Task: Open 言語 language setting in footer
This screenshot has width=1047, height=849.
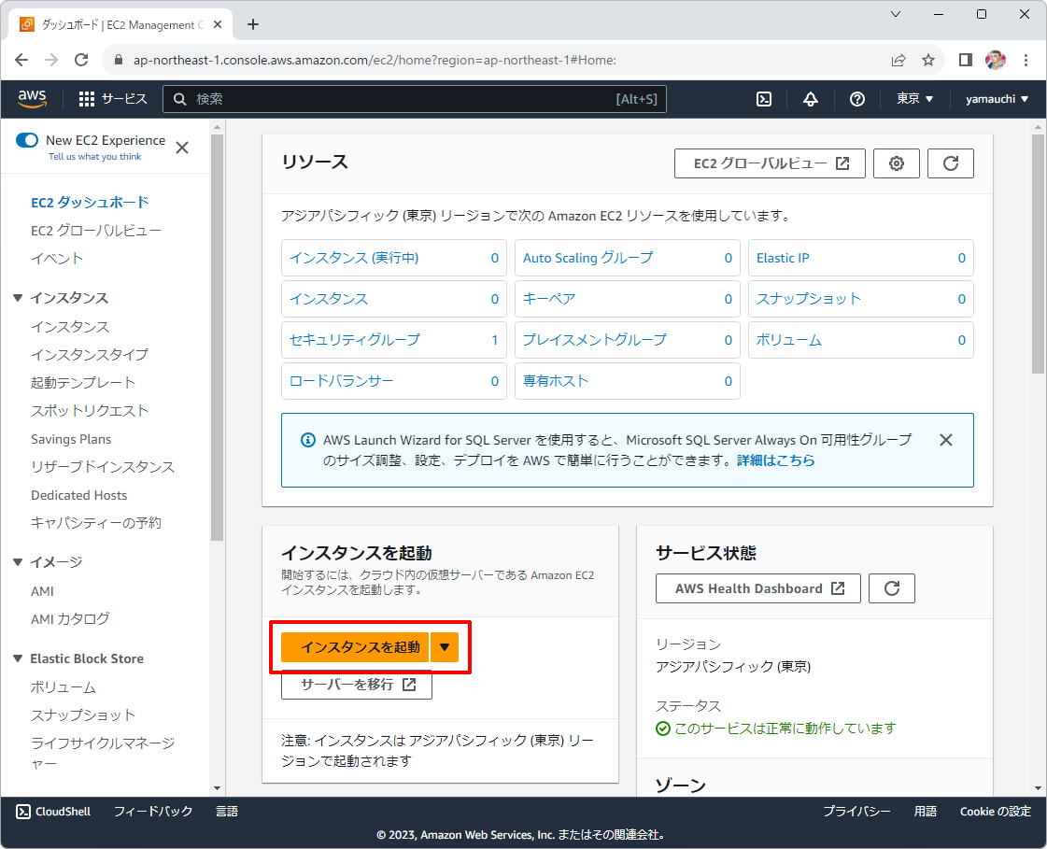Action: 227,812
